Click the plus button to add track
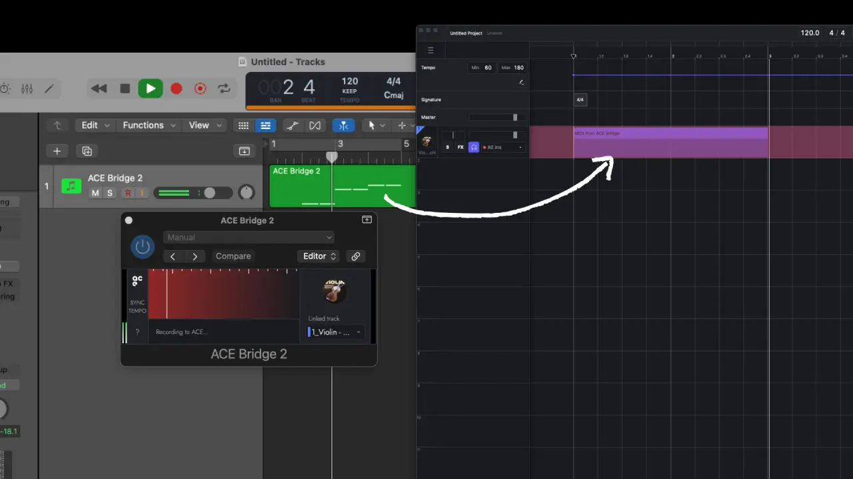The height and width of the screenshot is (479, 853). [57, 151]
